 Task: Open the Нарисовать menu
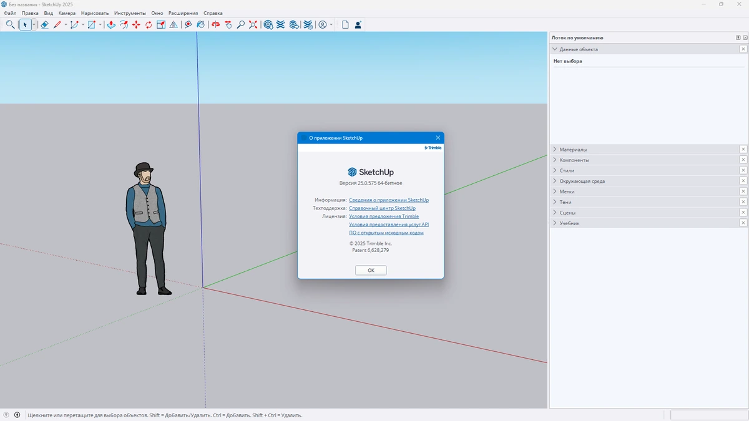95,13
